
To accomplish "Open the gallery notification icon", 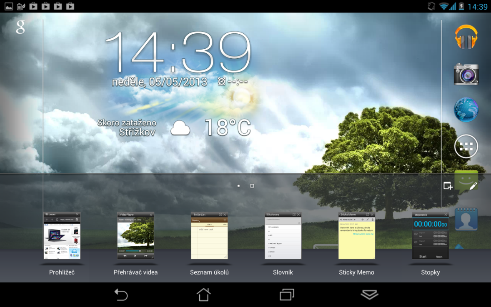I will coord(9,6).
